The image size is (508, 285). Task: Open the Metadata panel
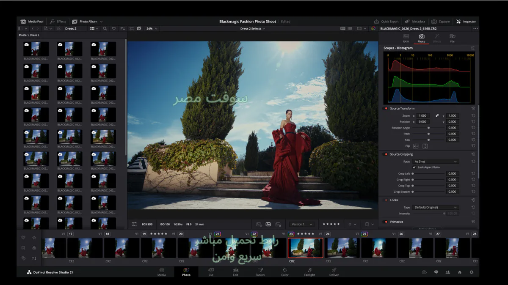[x=415, y=22]
